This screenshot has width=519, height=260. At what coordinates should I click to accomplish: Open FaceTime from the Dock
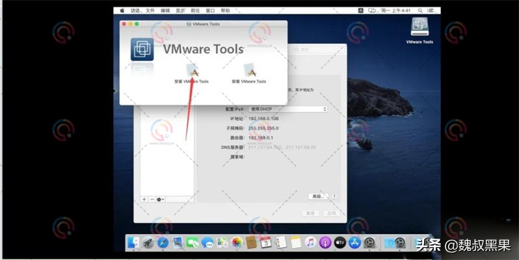193,242
